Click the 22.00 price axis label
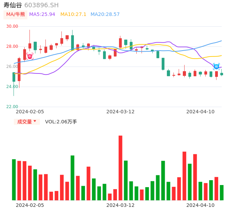The image size is (238, 210). pos(12,107)
